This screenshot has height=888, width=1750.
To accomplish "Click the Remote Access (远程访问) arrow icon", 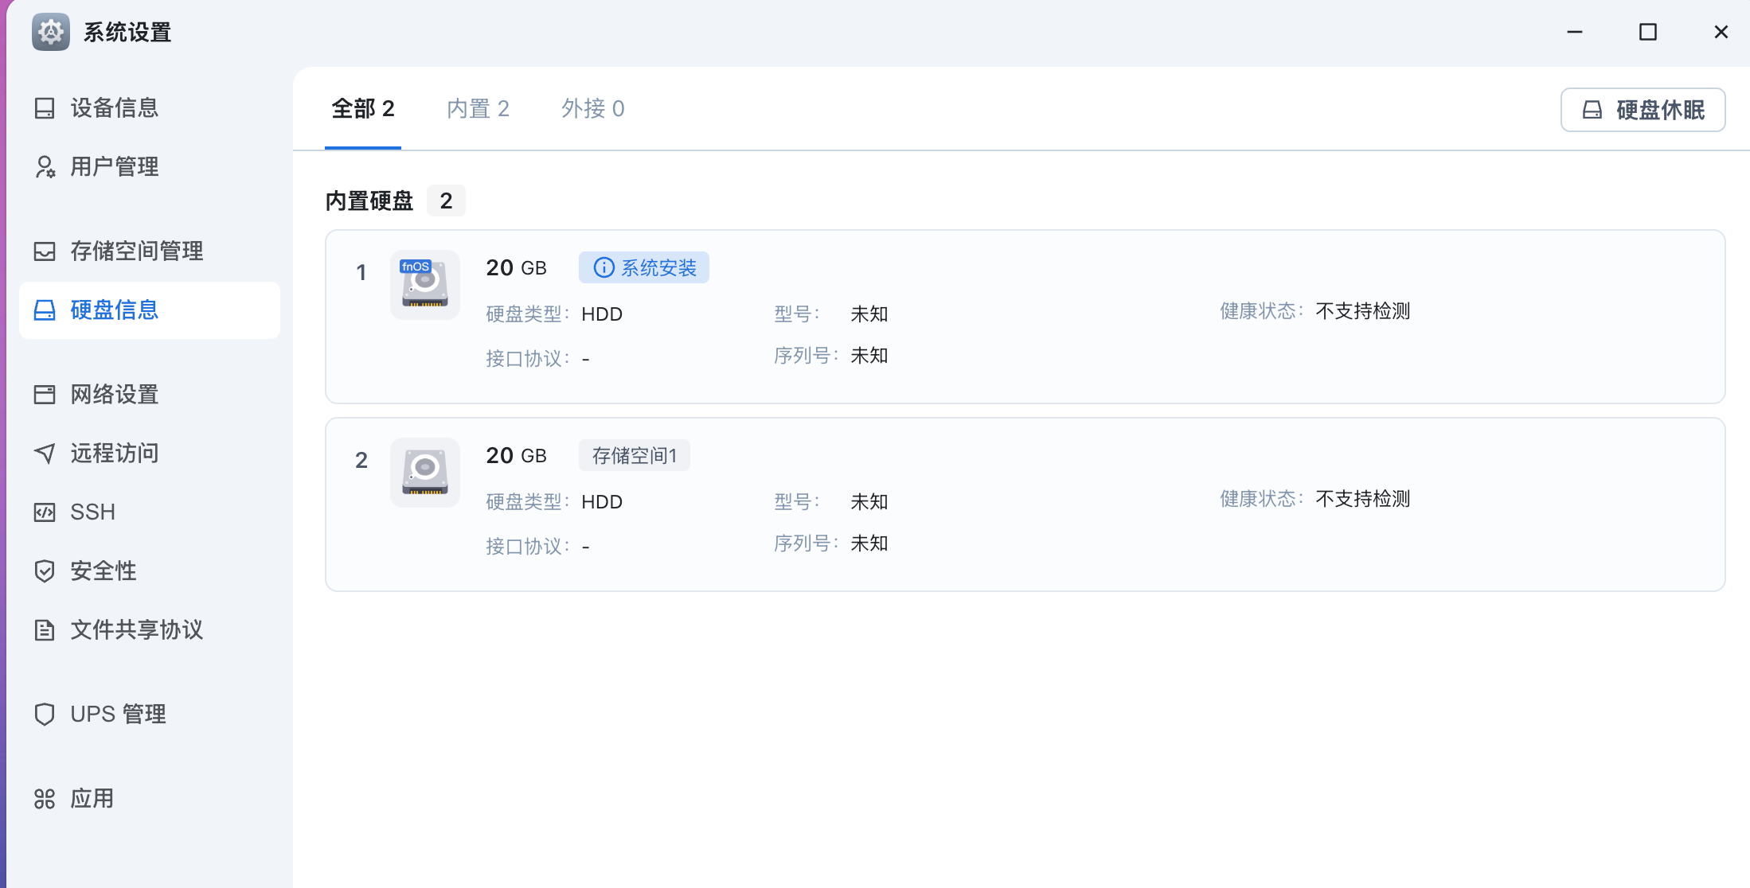I will pyautogui.click(x=45, y=454).
